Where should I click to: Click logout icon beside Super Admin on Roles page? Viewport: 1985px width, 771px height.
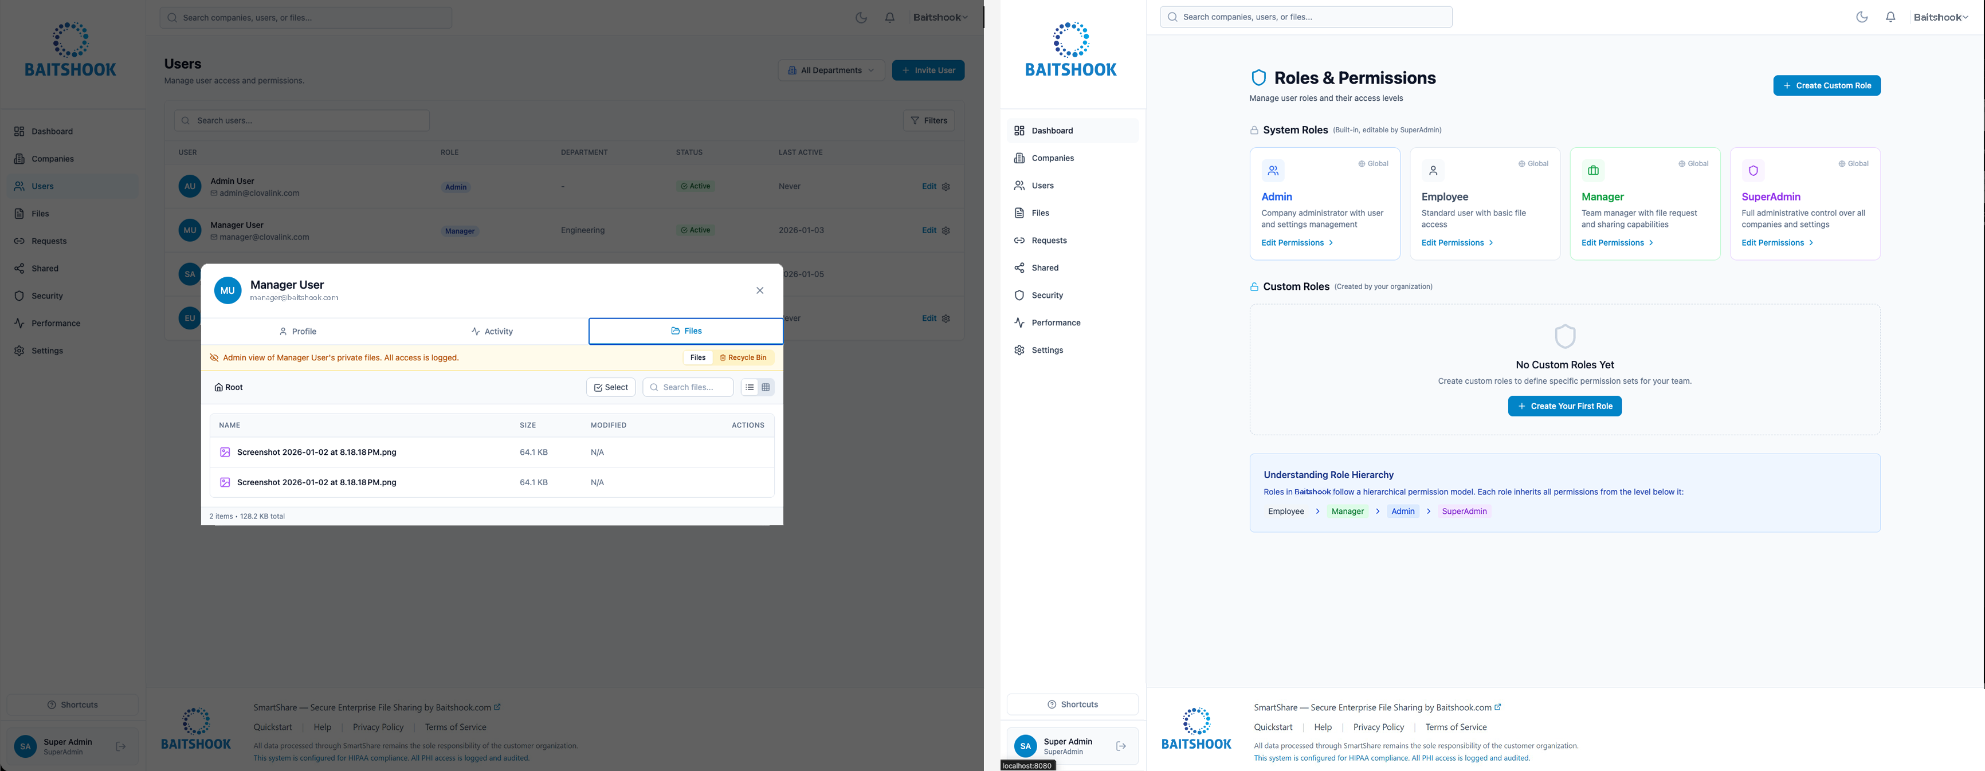1120,746
